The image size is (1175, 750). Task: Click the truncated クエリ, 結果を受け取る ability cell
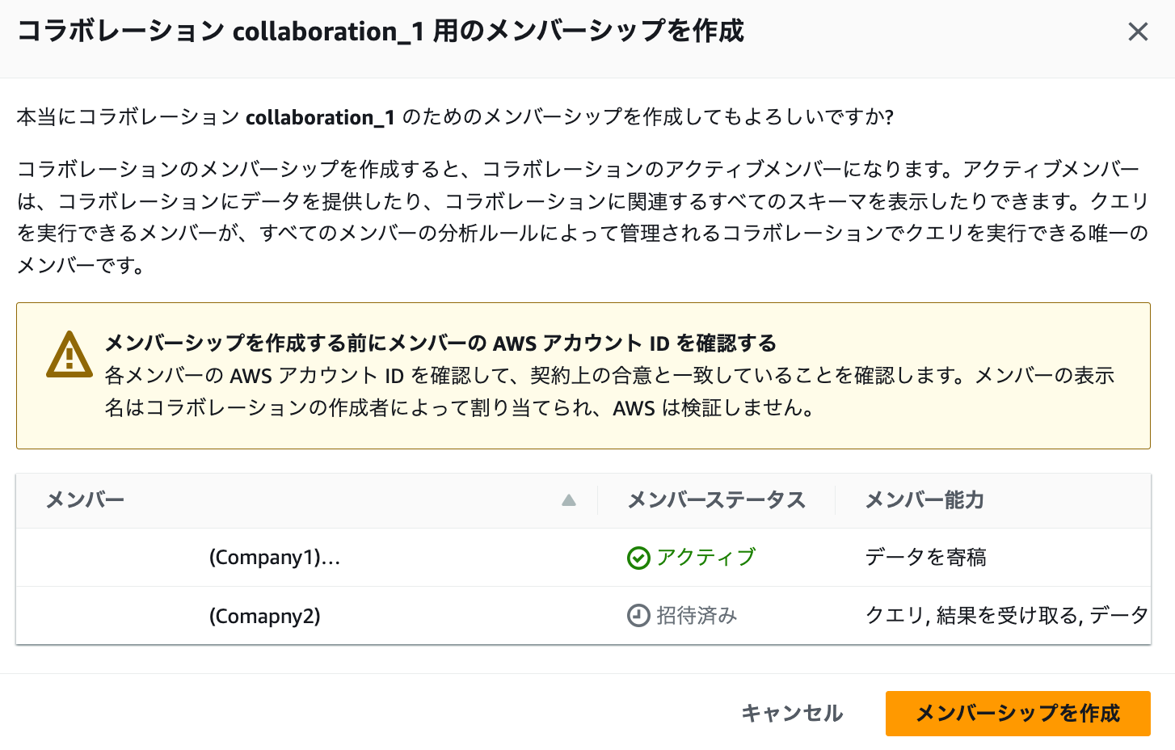pos(1006,616)
